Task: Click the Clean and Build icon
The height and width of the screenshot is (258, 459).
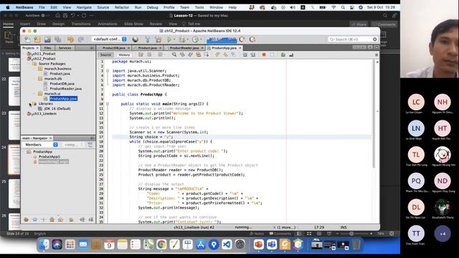Action: 158,39
